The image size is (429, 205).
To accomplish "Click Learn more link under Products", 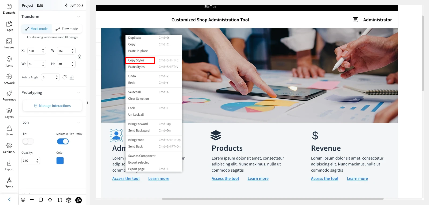I will [x=258, y=179].
